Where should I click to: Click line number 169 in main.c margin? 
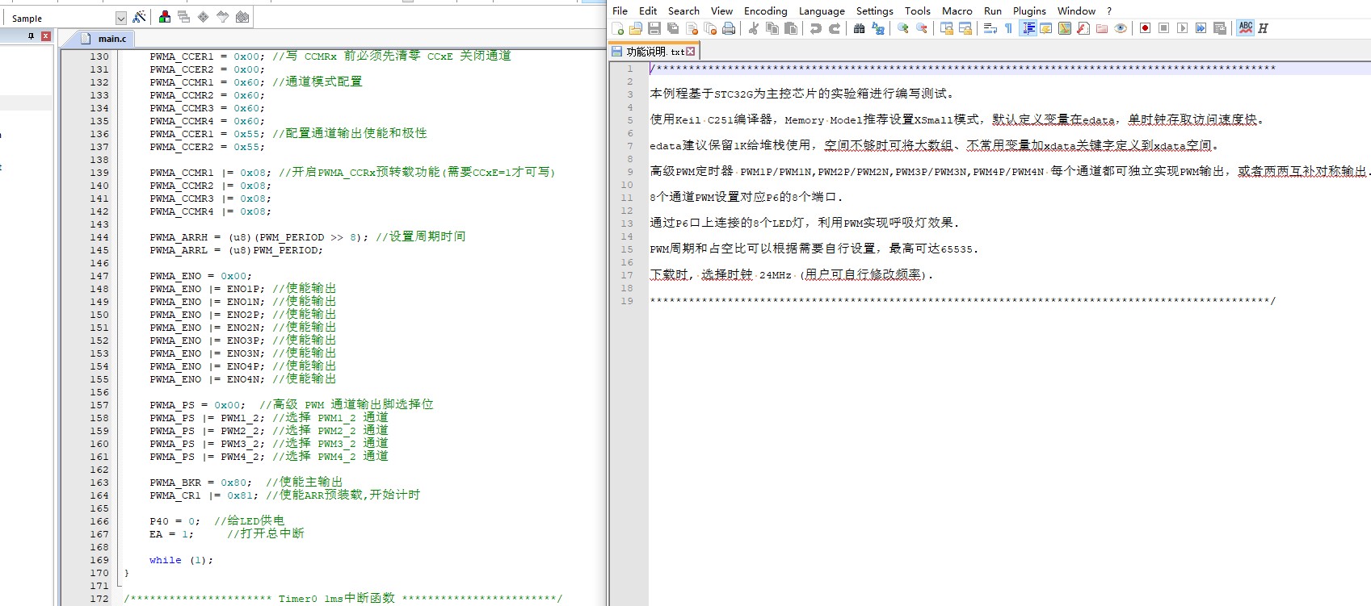click(99, 560)
